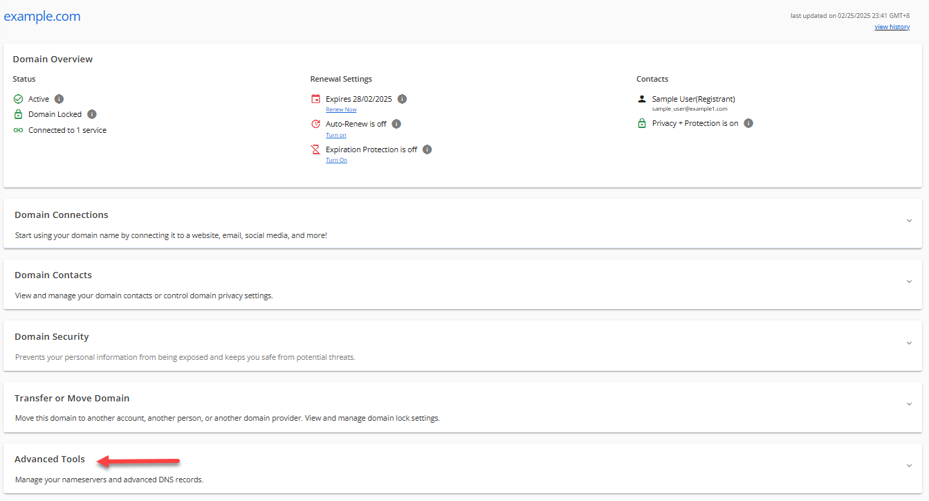Viewport: 929px width, 501px height.
Task: Click the info icon beside Domain Locked
Action: (x=92, y=114)
